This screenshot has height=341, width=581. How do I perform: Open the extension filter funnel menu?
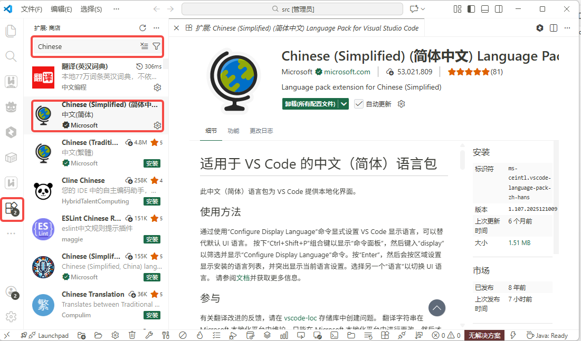coord(157,46)
